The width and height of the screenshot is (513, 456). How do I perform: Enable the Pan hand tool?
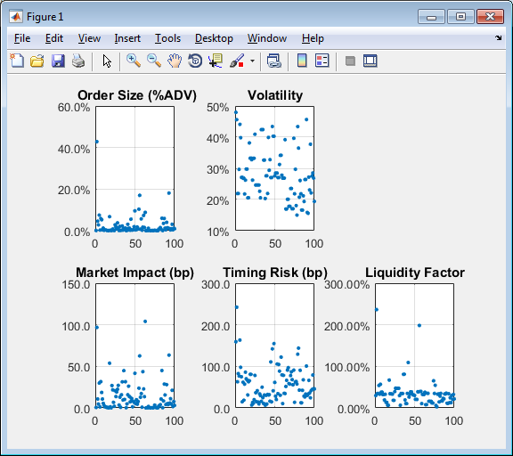(175, 61)
